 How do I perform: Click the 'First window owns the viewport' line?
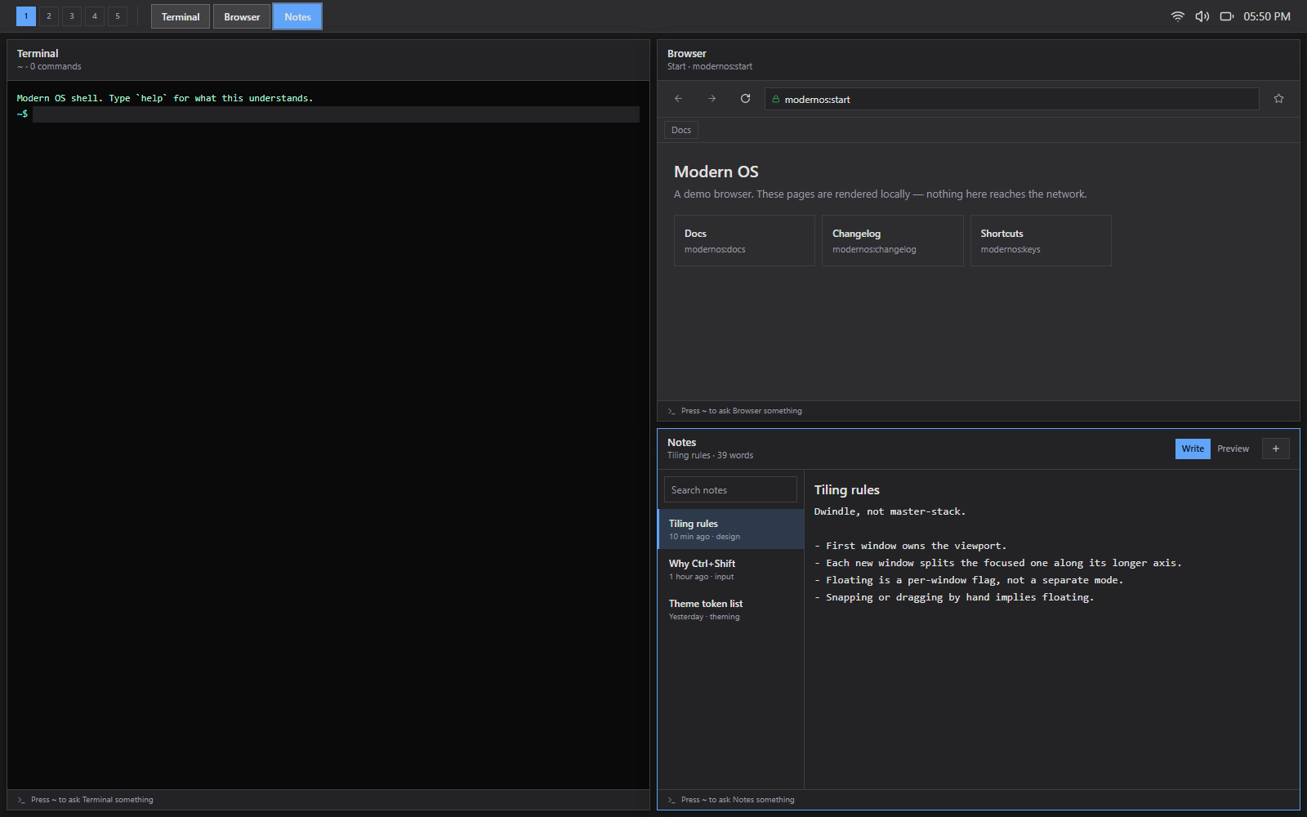pos(911,546)
